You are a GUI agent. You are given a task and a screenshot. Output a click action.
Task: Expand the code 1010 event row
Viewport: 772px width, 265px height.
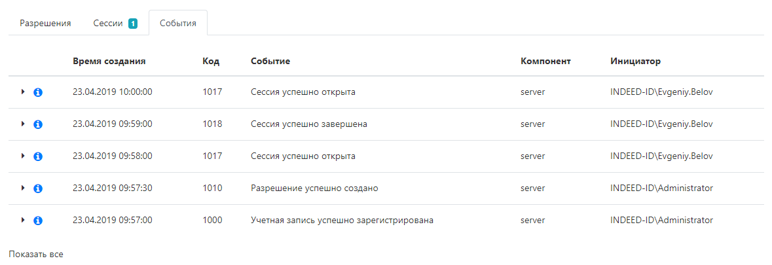point(23,188)
